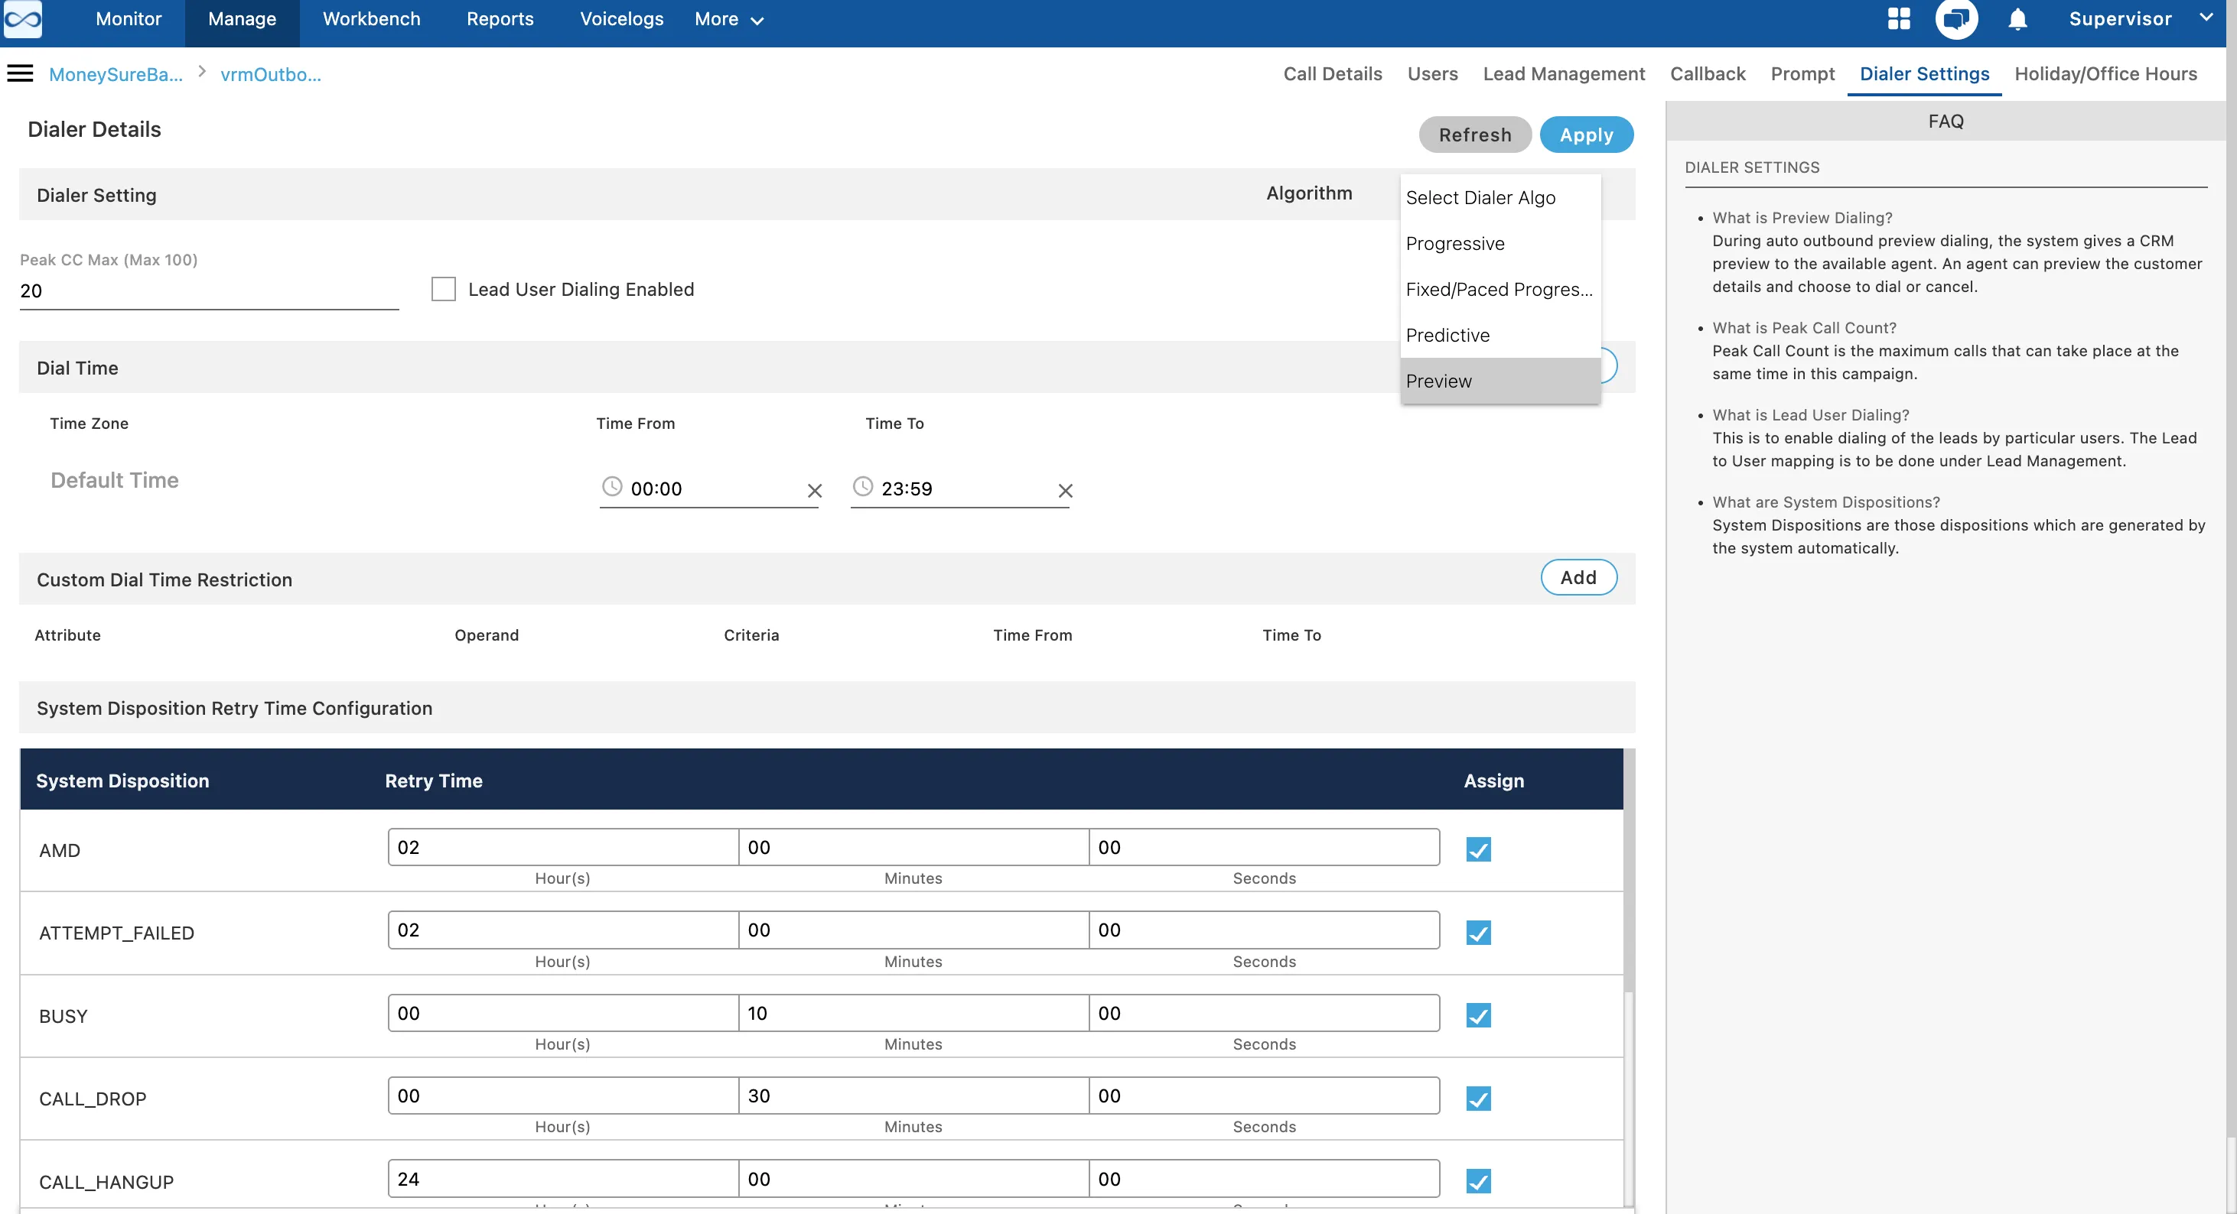Viewport: 2237px width, 1214px height.
Task: Click the Peak CC Max field
Action: tap(210, 291)
